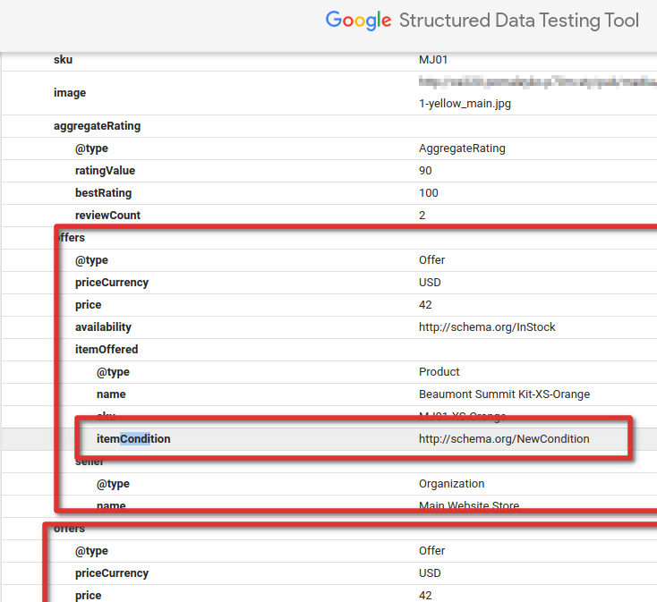Select the sku property row label
This screenshot has height=602, width=657.
click(63, 60)
